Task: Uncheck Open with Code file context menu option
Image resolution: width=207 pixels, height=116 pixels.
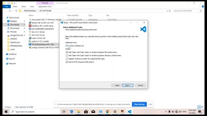Action: point(67,52)
